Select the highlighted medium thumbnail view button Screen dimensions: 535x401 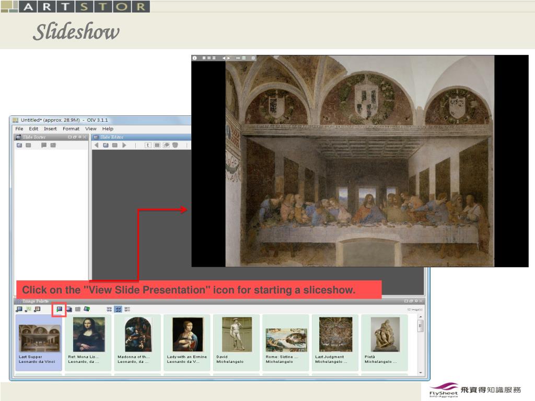pyautogui.click(x=118, y=309)
